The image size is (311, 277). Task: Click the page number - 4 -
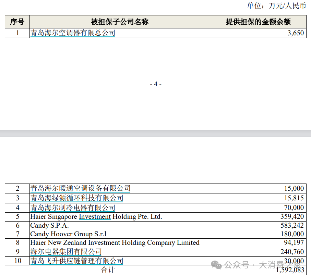pos(156,84)
